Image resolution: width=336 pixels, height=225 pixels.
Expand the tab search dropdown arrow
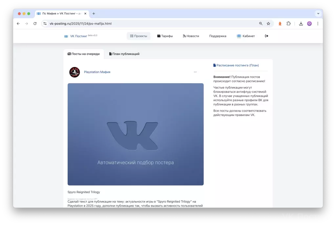pos(318,13)
